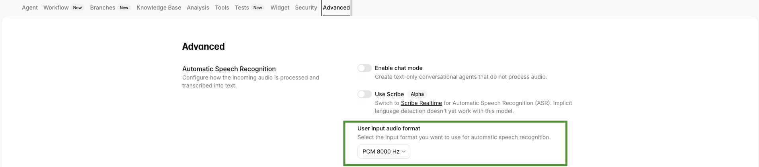Click the Alpha badge beside Use Scribe

coord(417,94)
